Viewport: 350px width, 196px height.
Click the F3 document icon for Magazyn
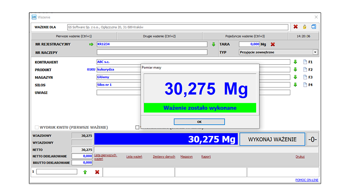(x=305, y=77)
